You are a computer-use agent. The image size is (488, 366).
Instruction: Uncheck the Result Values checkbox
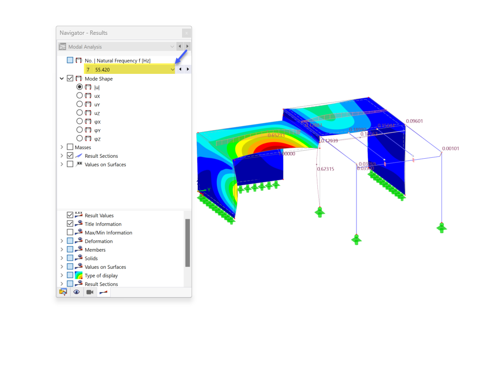(70, 215)
